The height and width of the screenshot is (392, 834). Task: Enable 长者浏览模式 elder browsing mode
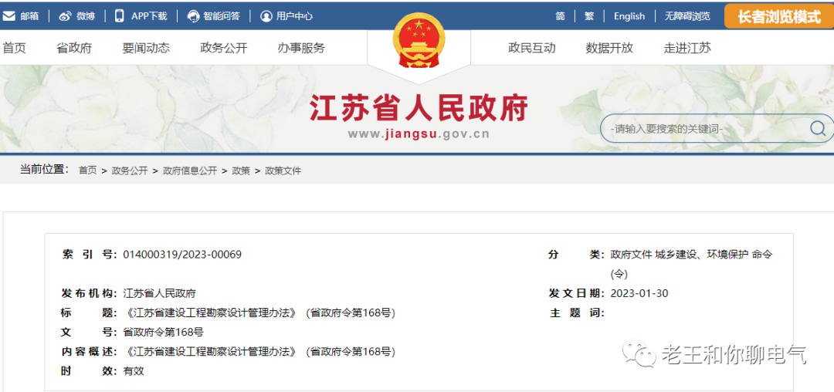[x=778, y=16]
